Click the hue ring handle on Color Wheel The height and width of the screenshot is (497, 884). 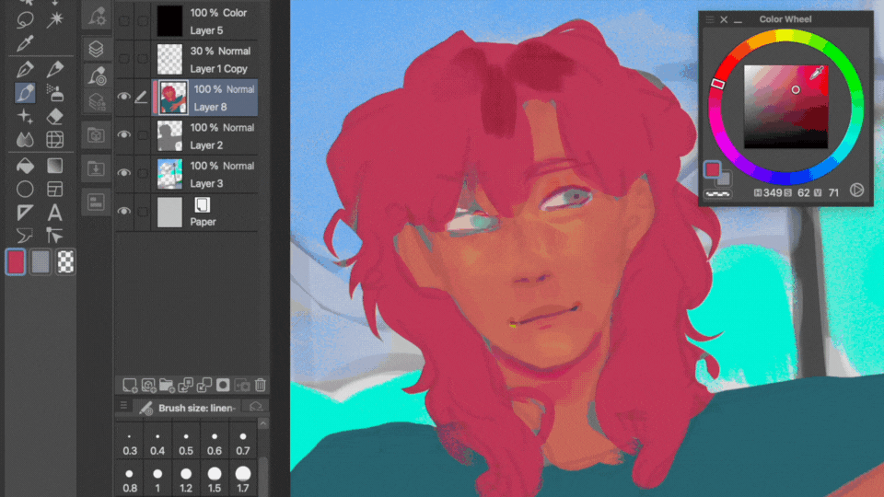(717, 84)
